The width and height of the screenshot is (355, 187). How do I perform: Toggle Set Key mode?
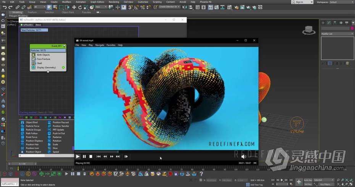click(x=308, y=184)
